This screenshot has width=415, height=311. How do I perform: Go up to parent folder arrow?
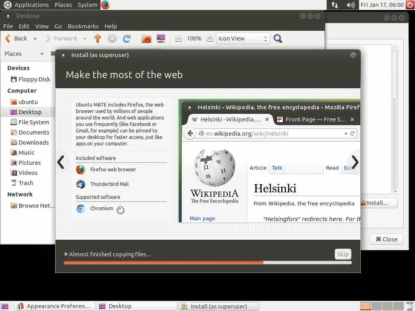tap(98, 38)
